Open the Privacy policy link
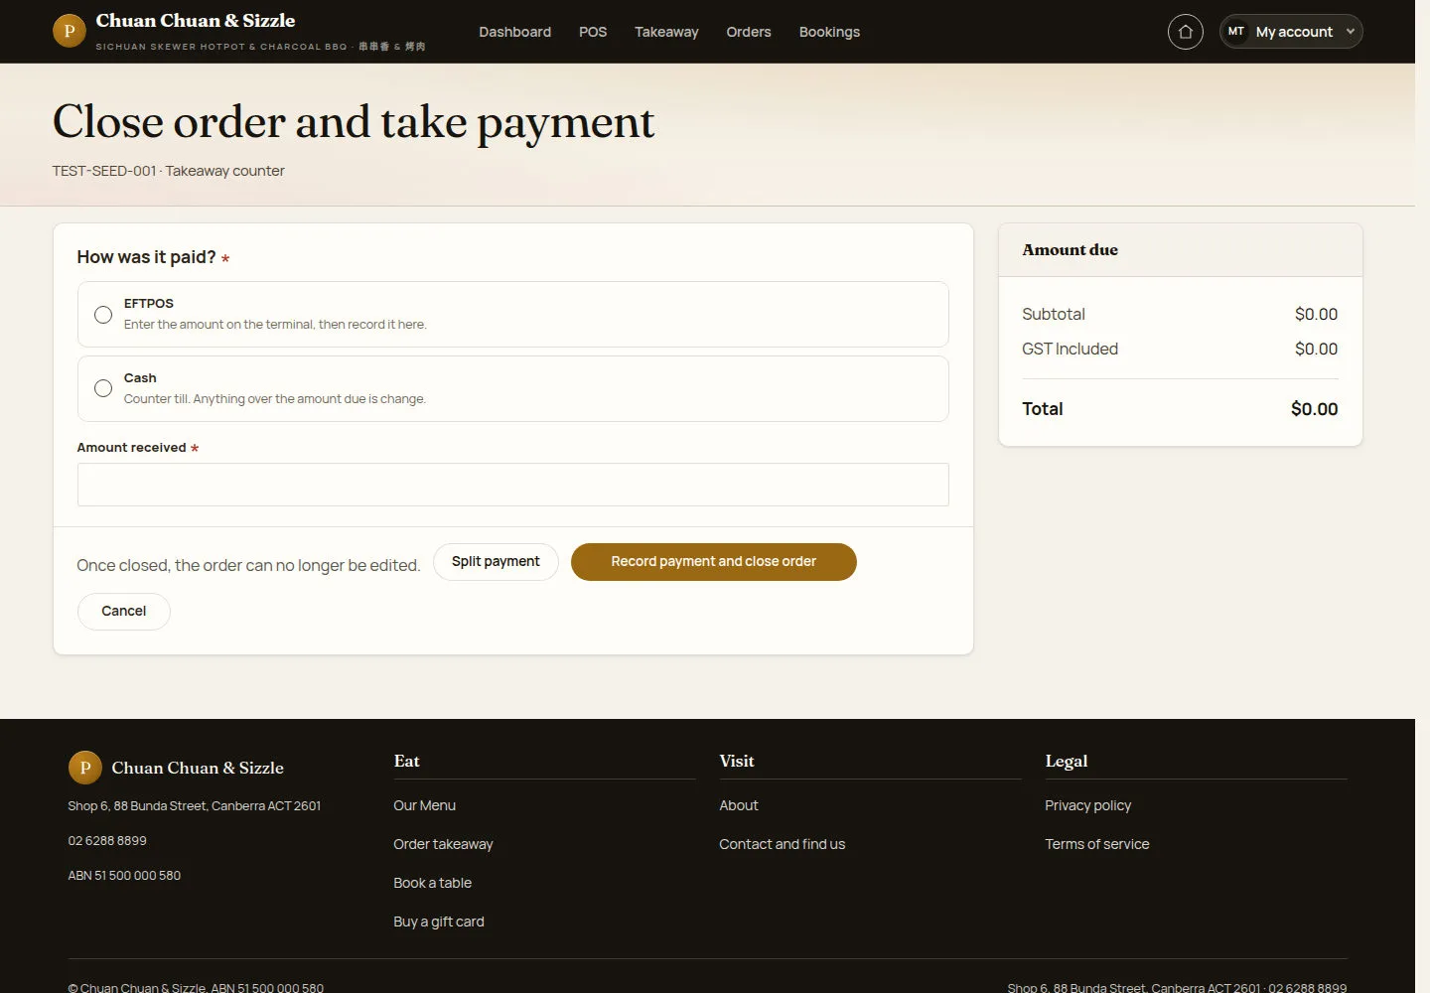1430x993 pixels. (x=1087, y=805)
